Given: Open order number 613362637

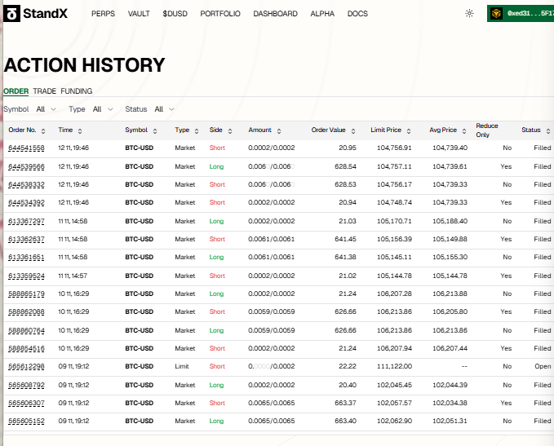Looking at the screenshot, I should (x=26, y=240).
